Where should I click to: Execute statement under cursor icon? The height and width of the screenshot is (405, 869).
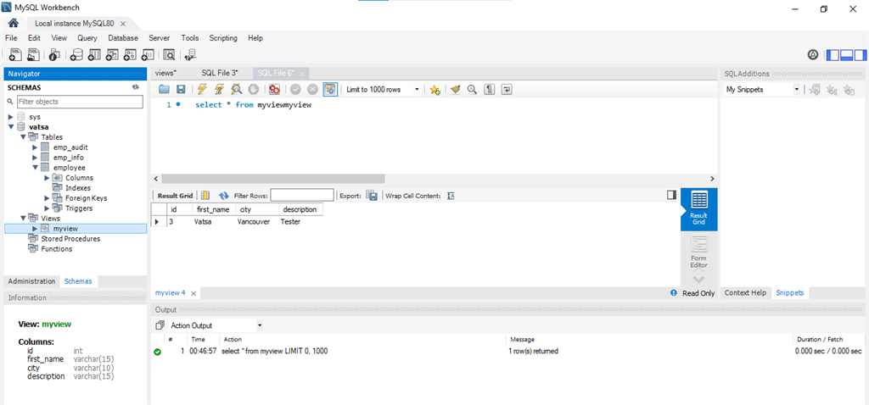220,89
